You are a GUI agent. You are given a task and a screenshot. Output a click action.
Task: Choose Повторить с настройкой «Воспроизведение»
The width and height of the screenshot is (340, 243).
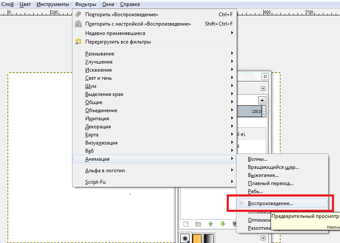[154, 24]
